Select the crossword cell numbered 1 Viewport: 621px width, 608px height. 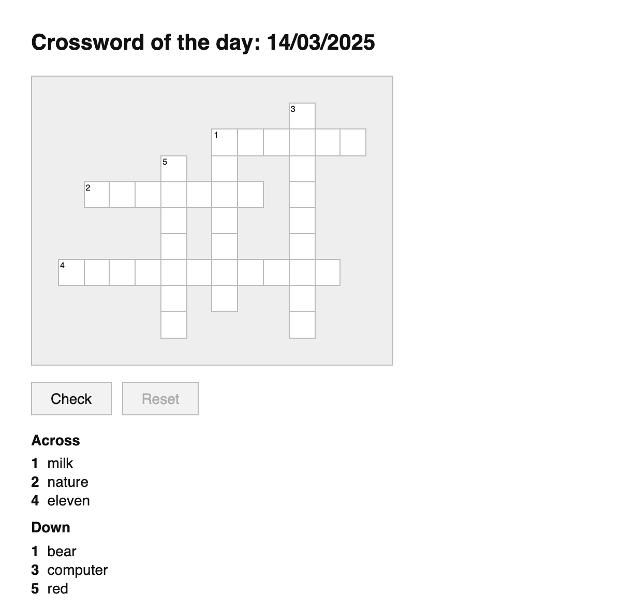(x=225, y=142)
